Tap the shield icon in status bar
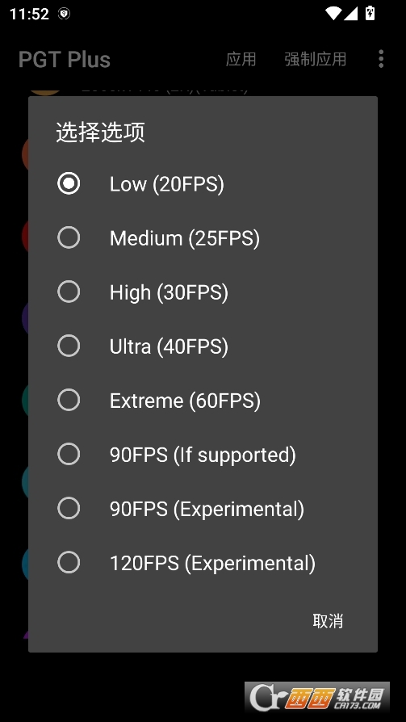The height and width of the screenshot is (722, 406). pos(64,14)
